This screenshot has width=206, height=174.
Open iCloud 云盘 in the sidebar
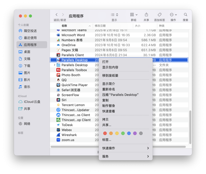point(32,102)
